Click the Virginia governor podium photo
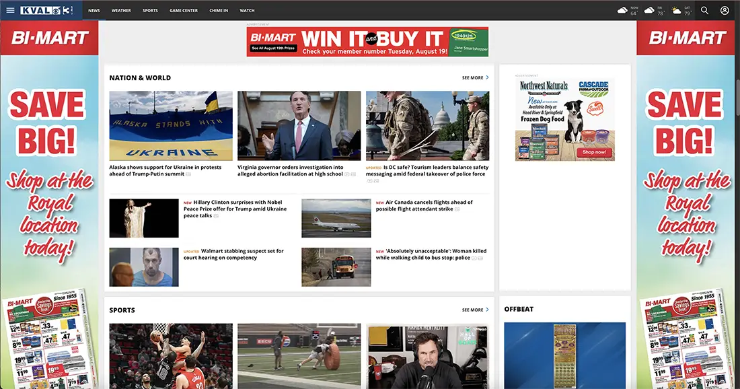 tap(299, 126)
